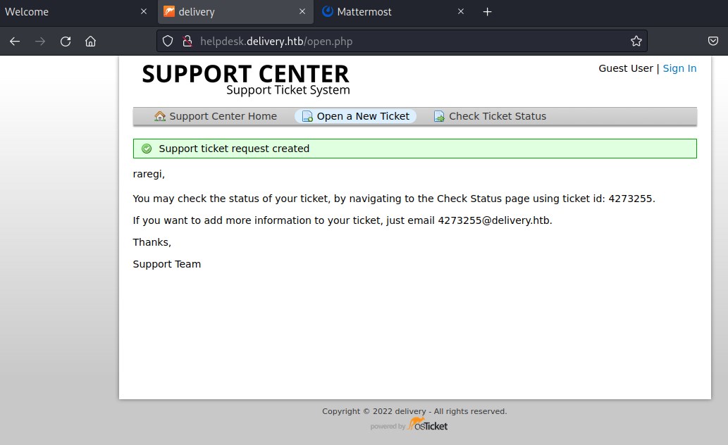The image size is (728, 445).
Task: Click the Sign In link
Action: (x=679, y=68)
